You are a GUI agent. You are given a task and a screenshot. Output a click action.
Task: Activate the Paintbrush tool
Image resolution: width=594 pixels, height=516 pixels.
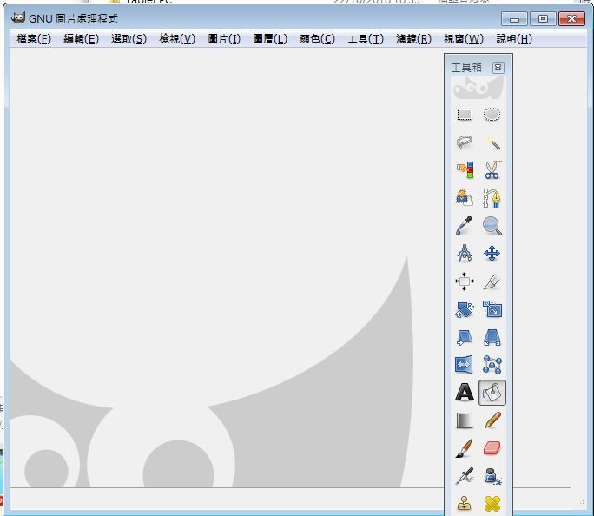point(465,448)
